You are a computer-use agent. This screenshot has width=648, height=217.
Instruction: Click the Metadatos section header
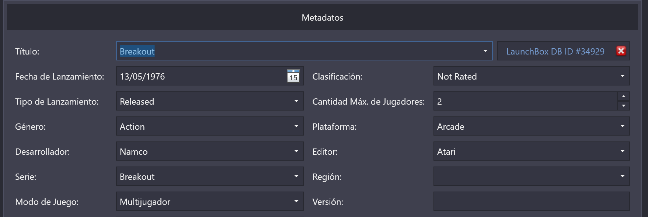click(323, 17)
